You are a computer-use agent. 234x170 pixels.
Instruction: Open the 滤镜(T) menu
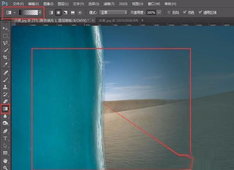(109, 4)
